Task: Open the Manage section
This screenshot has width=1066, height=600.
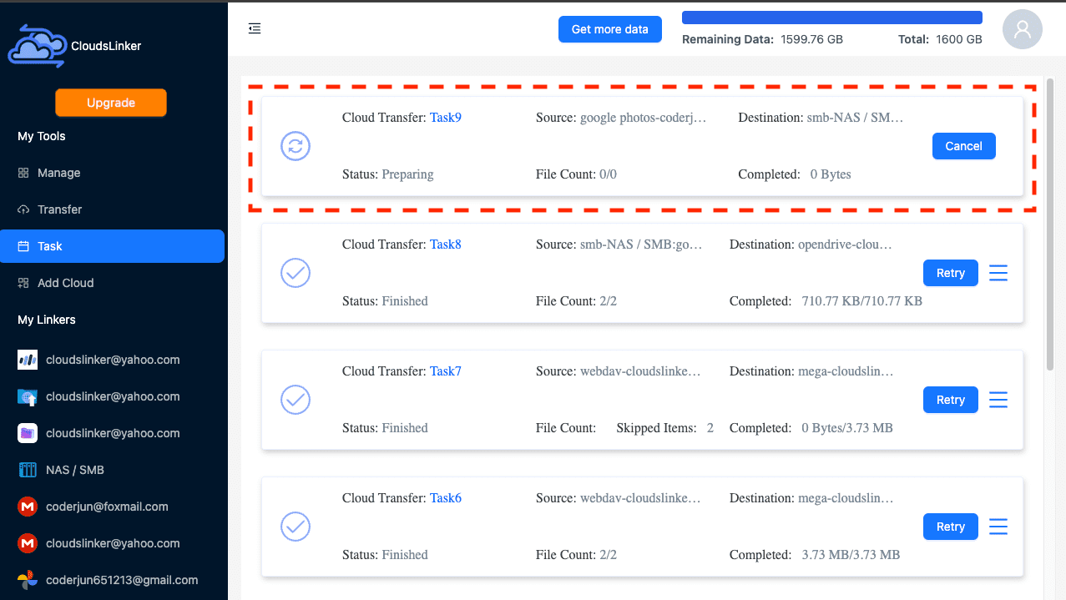Action: tap(112, 173)
